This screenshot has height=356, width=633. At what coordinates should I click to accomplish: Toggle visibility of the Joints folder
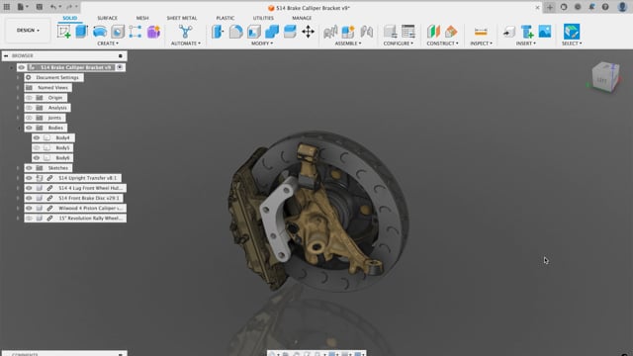coord(29,118)
